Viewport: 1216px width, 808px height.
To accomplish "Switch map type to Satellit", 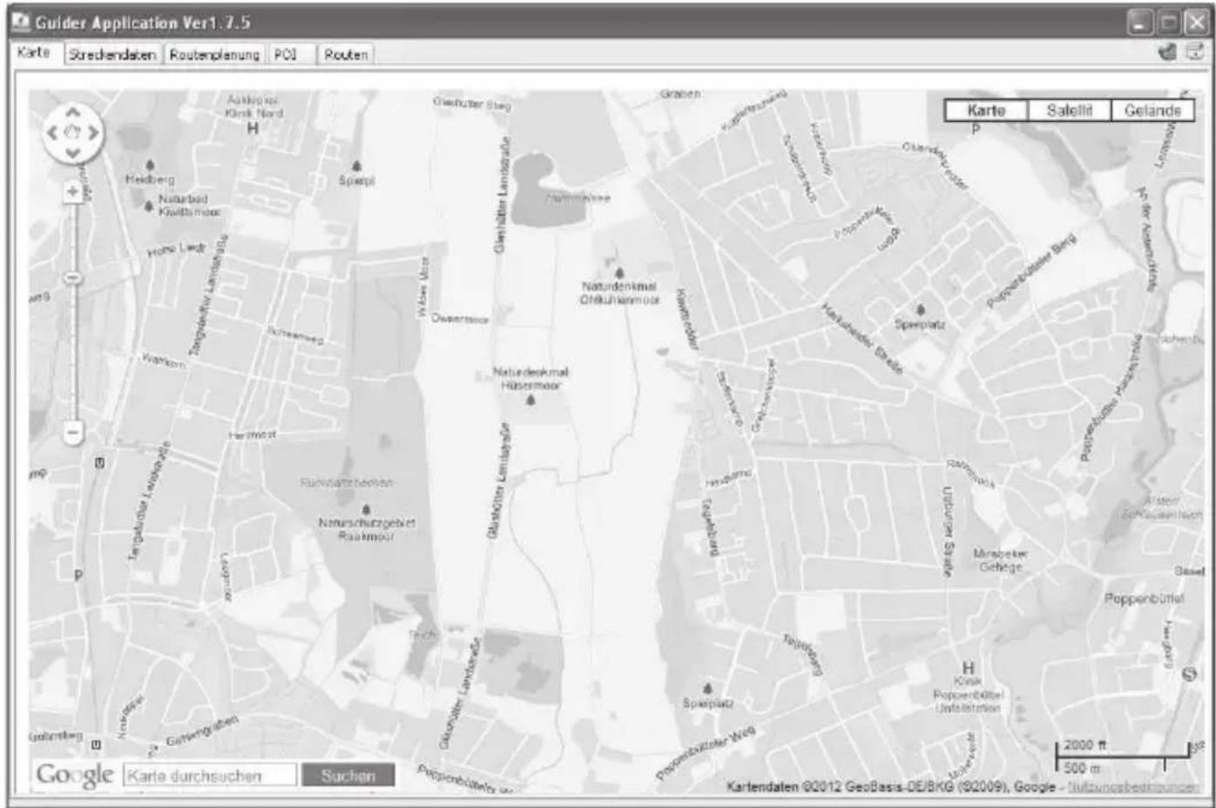I will pos(1069,111).
